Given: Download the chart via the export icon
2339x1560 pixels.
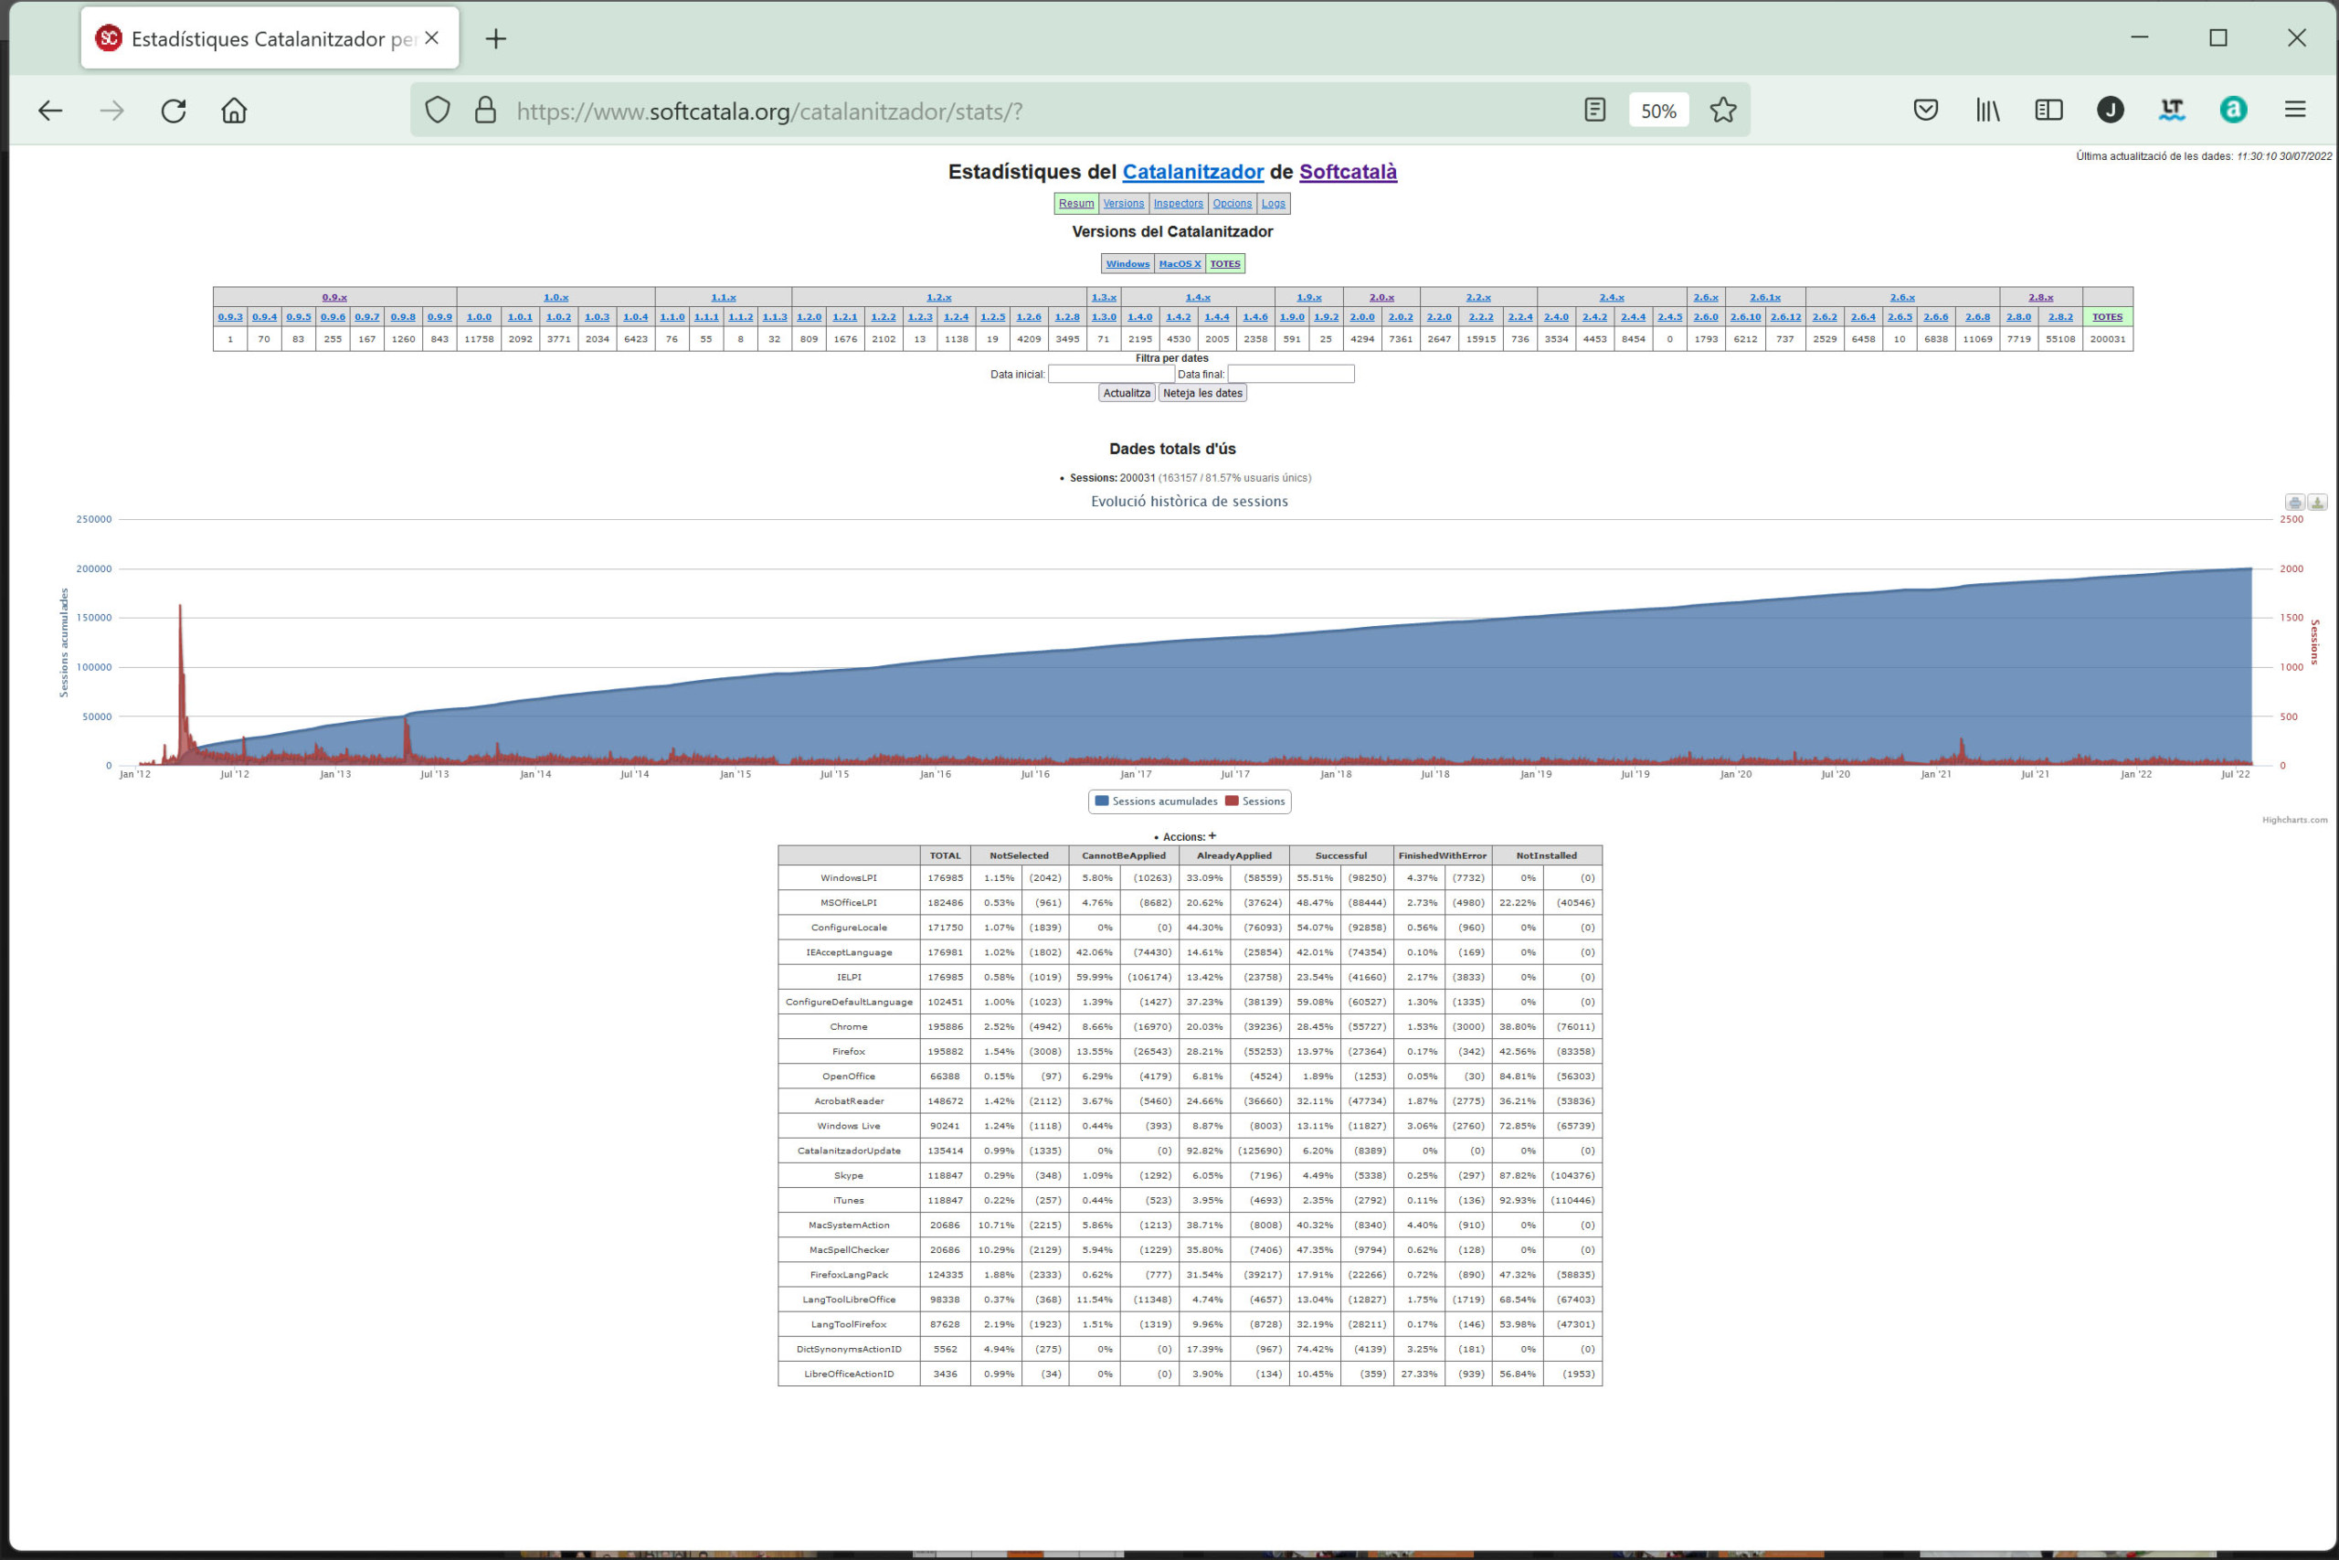Looking at the screenshot, I should coord(2317,503).
